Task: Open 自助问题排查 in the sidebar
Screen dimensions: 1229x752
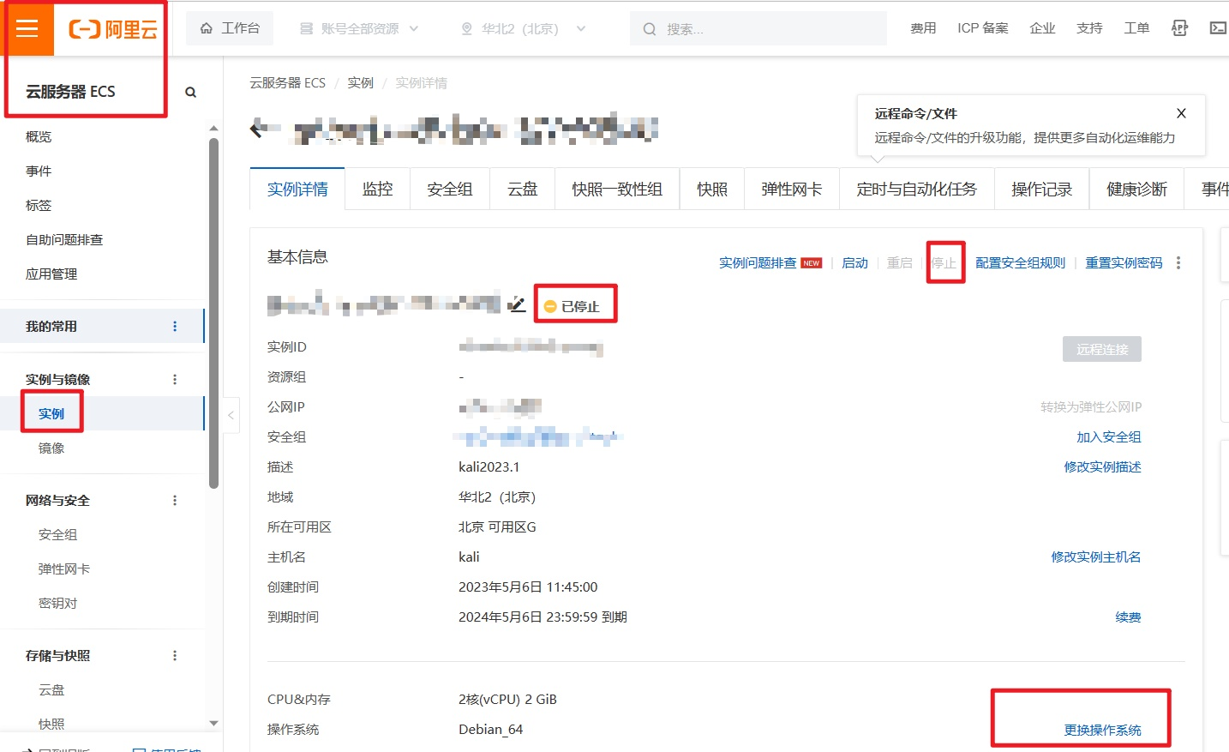Action: (64, 240)
